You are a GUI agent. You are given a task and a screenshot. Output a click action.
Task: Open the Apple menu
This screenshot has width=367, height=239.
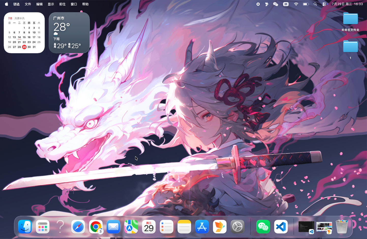7,4
